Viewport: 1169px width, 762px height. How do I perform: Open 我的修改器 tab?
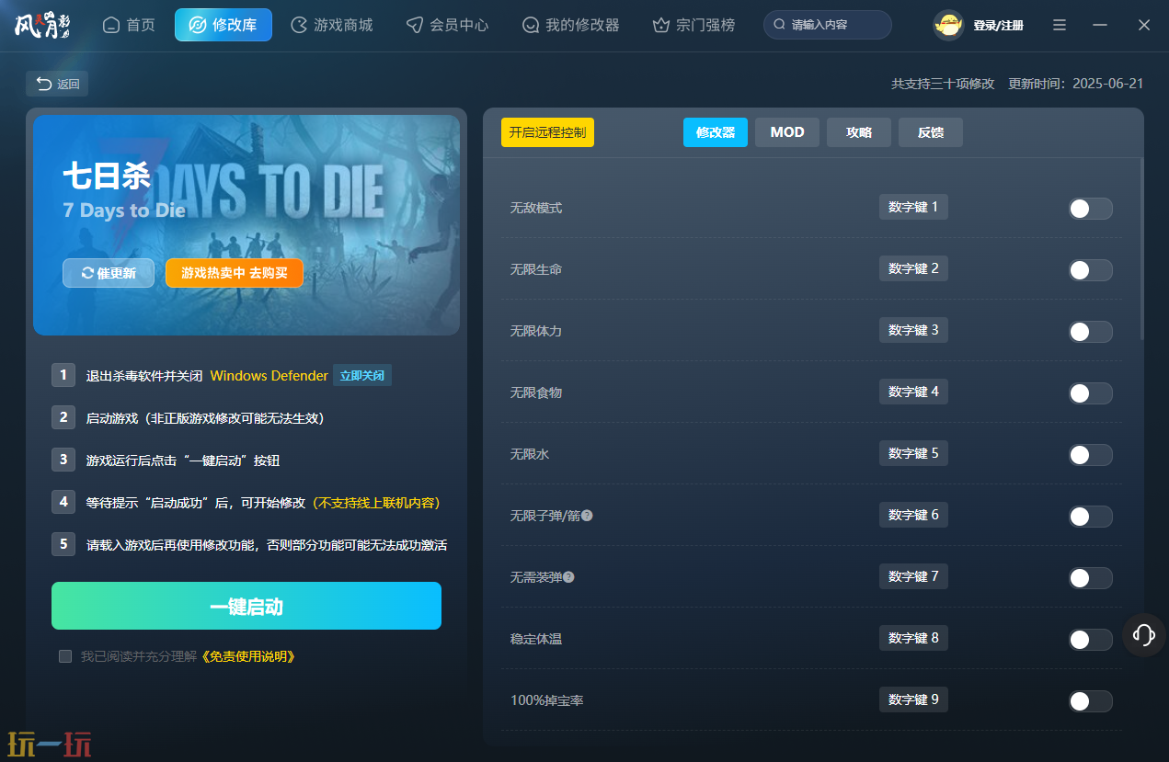tap(570, 25)
